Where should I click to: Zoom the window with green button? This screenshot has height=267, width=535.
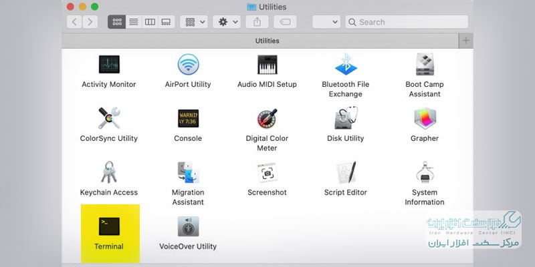point(95,7)
